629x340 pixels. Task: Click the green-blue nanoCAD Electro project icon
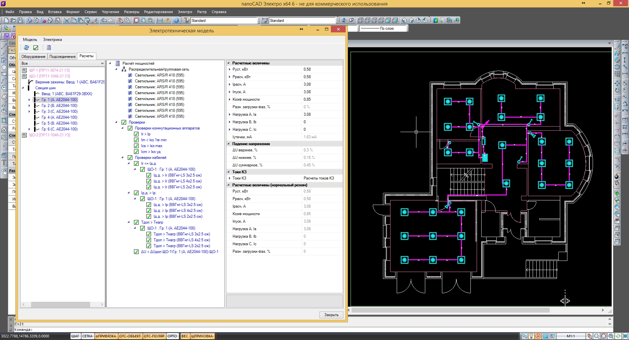[435, 20]
